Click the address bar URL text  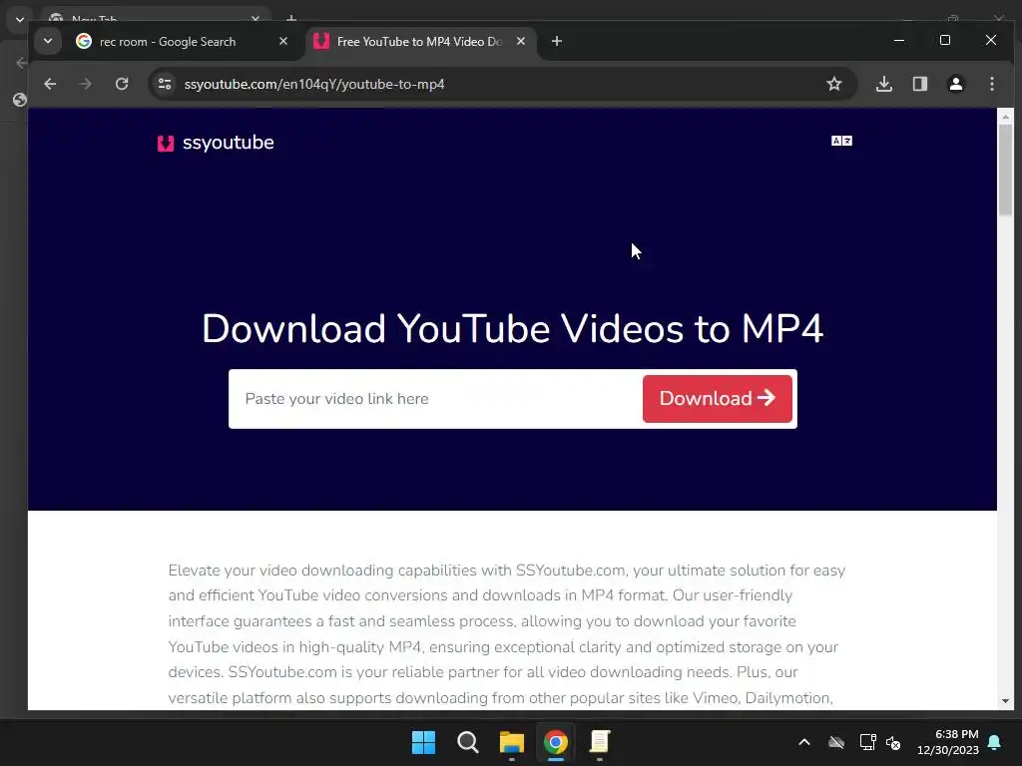click(x=314, y=84)
